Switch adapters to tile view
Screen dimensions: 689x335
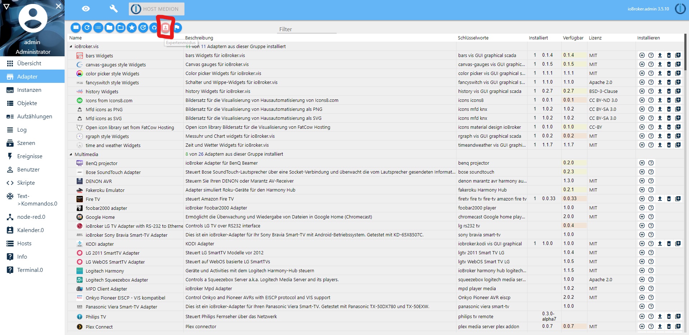(x=76, y=28)
